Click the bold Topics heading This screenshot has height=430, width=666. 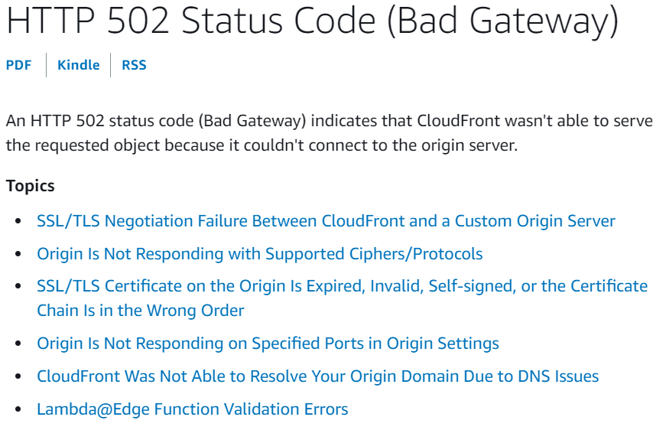point(30,186)
